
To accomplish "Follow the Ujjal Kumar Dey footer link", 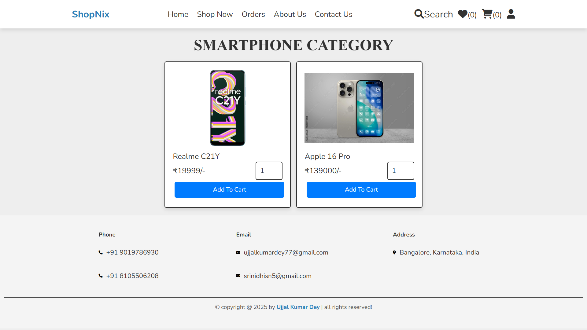I will pos(298,307).
